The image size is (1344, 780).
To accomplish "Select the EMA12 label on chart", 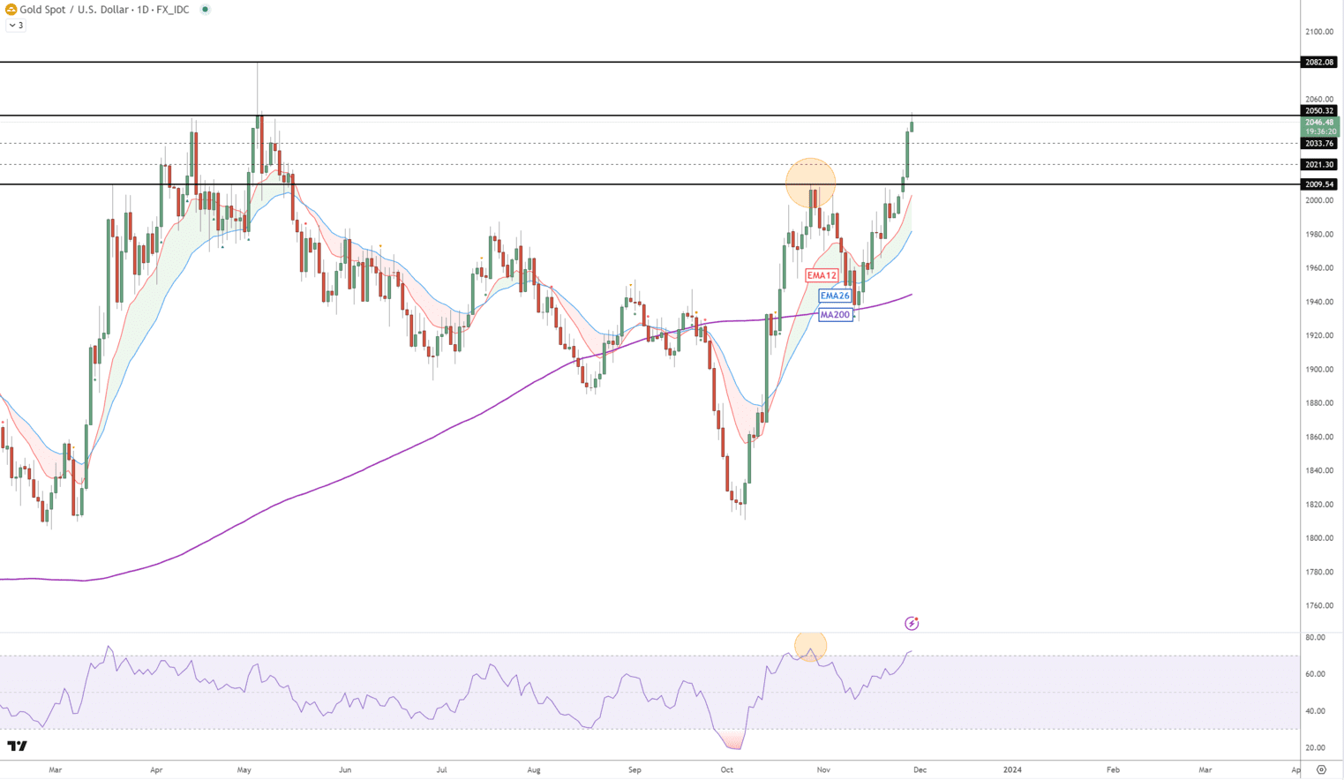I will tap(821, 276).
